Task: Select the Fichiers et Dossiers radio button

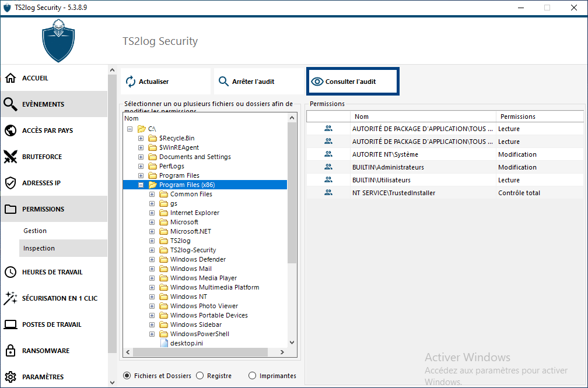Action: [x=127, y=376]
